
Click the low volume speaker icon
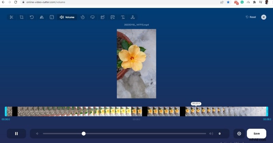click(37, 133)
